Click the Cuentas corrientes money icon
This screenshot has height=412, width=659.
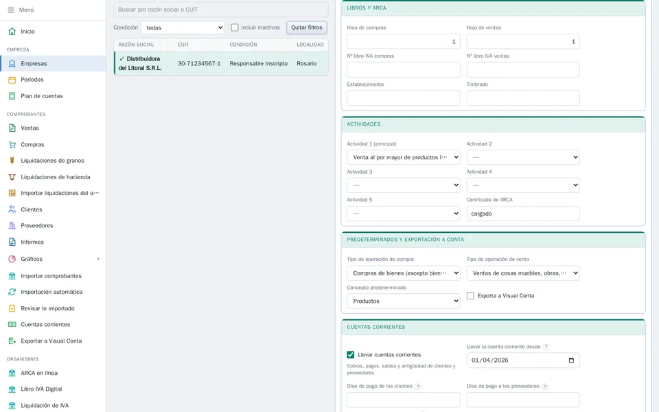point(12,325)
